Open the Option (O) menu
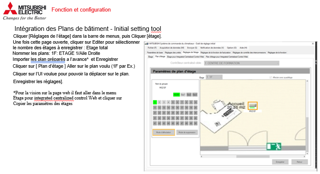Viewport: 320px width, 174px height. point(232,48)
